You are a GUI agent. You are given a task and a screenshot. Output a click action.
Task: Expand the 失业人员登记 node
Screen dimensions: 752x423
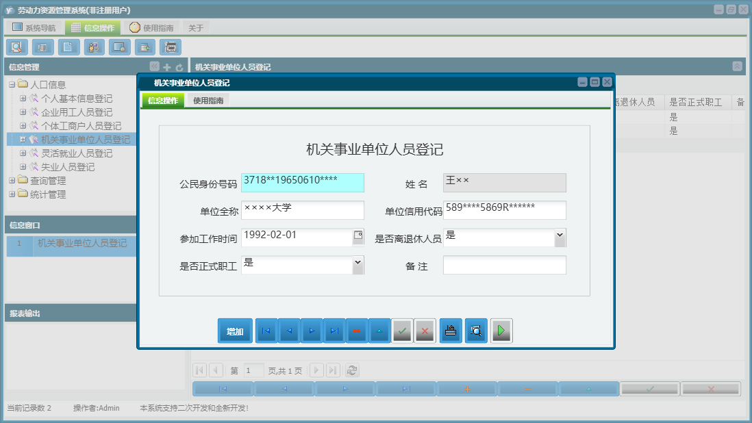tap(23, 167)
